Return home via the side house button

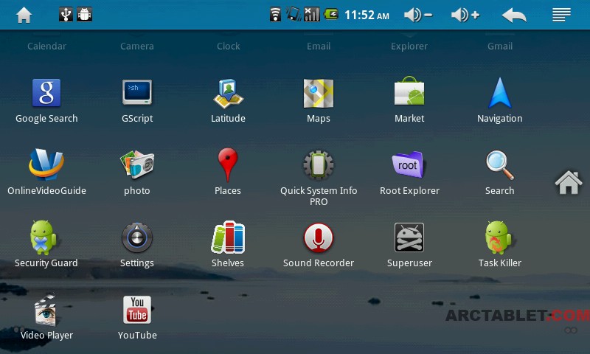569,183
